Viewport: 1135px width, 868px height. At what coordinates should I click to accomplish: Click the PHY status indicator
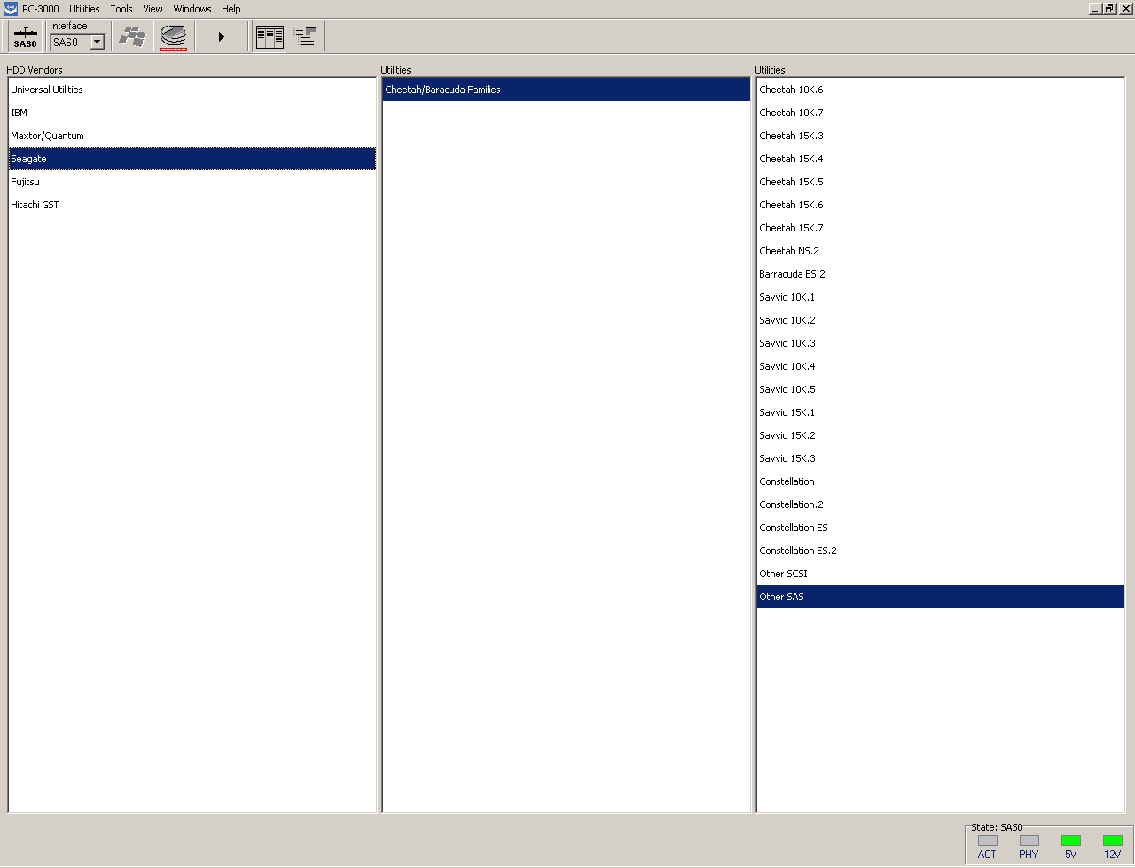coord(1029,841)
